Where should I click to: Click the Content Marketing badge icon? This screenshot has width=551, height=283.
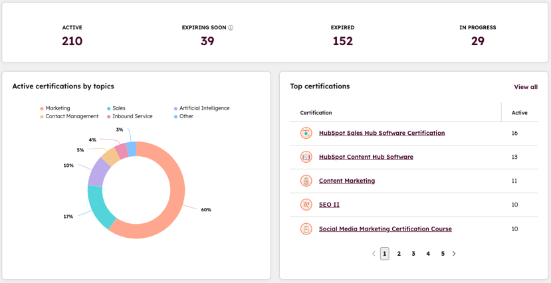306,181
